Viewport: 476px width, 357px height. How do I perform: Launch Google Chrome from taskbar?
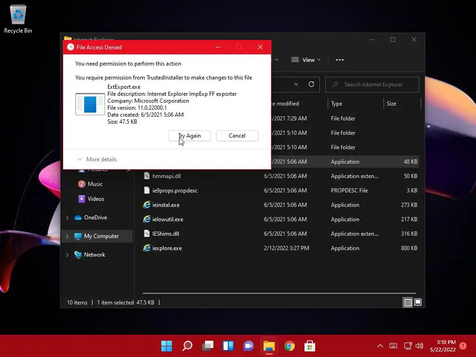[289, 346]
